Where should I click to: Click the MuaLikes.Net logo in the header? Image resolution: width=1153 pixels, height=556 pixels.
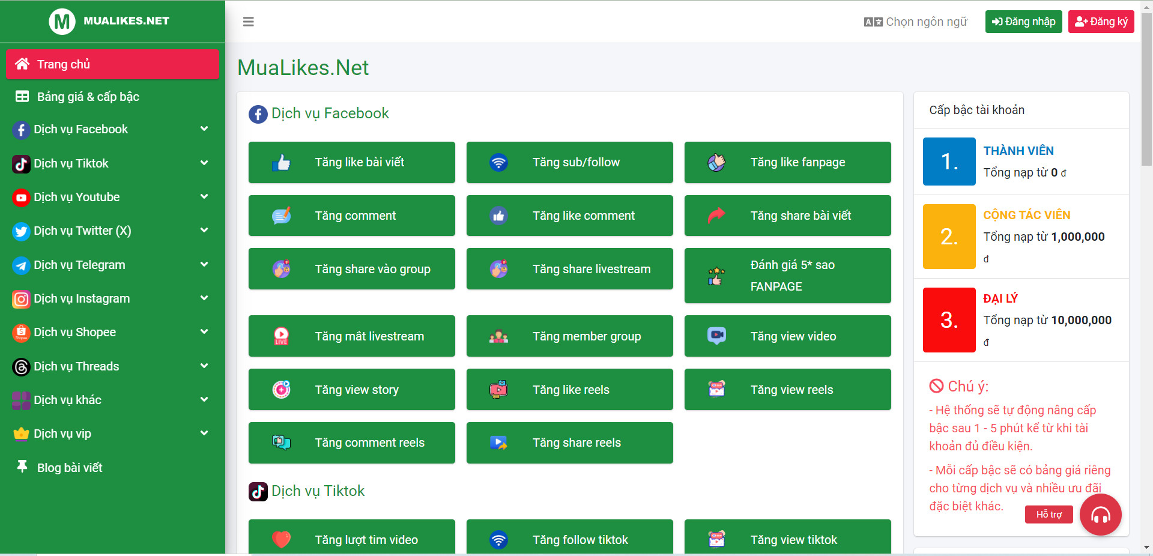click(108, 20)
